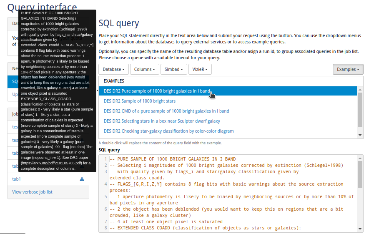Open the Database dropdown menu
The height and width of the screenshot is (234, 374).
point(113,69)
